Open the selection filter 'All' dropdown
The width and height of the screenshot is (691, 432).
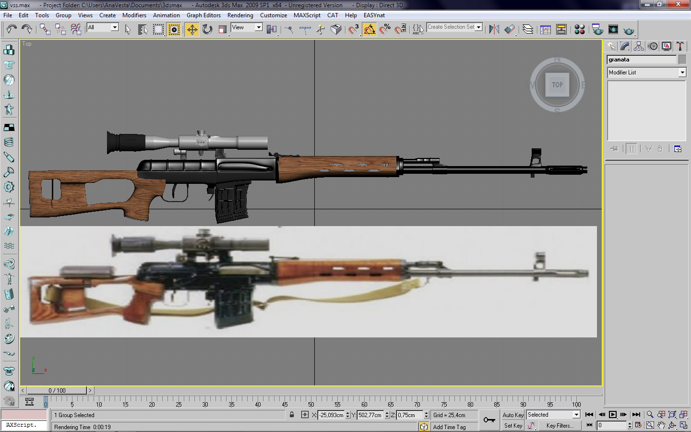click(x=115, y=27)
